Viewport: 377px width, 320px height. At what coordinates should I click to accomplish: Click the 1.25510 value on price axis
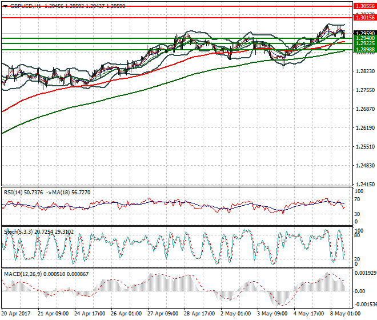(x=365, y=147)
